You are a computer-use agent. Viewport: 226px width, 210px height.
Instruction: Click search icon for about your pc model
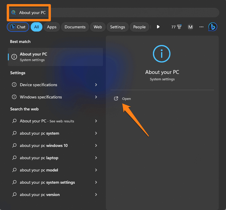[14, 170]
